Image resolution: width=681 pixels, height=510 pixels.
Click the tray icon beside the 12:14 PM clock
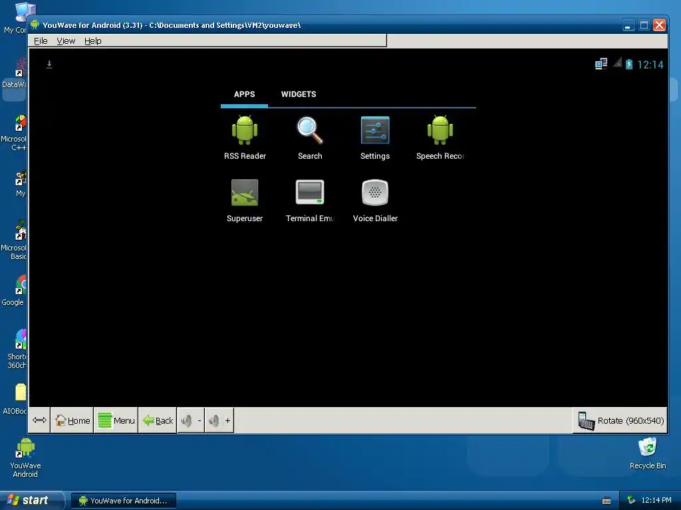(632, 501)
